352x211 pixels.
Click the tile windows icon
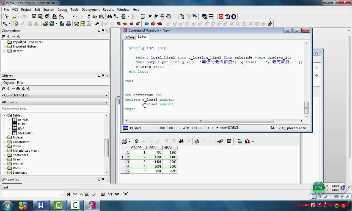tap(211, 16)
